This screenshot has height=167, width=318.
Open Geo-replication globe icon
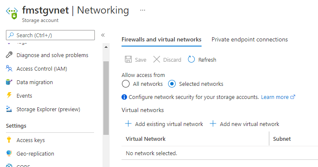[x=9, y=153]
